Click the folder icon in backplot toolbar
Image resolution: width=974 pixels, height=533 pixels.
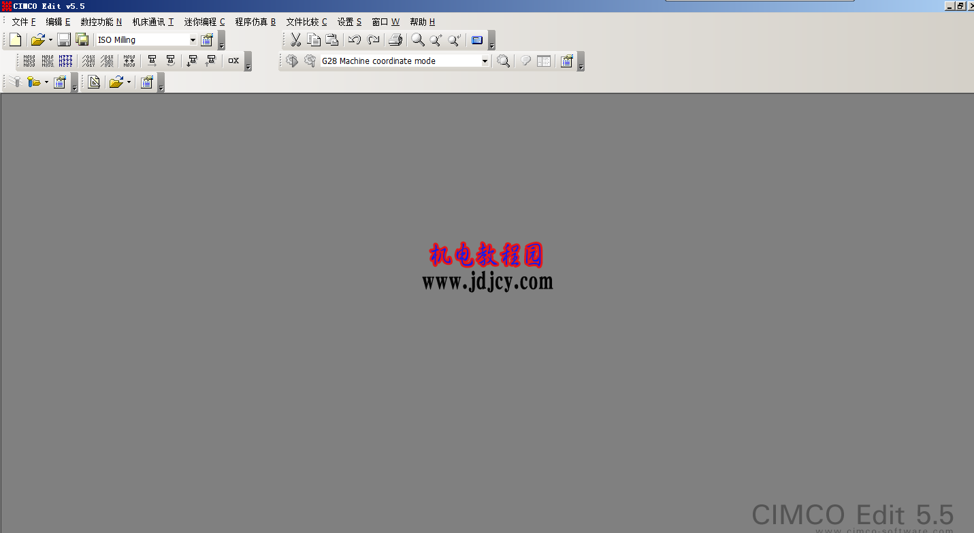click(x=116, y=82)
